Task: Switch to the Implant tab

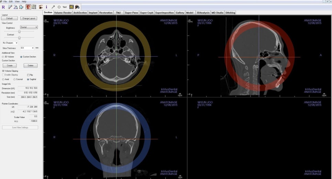Action: (x=93, y=13)
